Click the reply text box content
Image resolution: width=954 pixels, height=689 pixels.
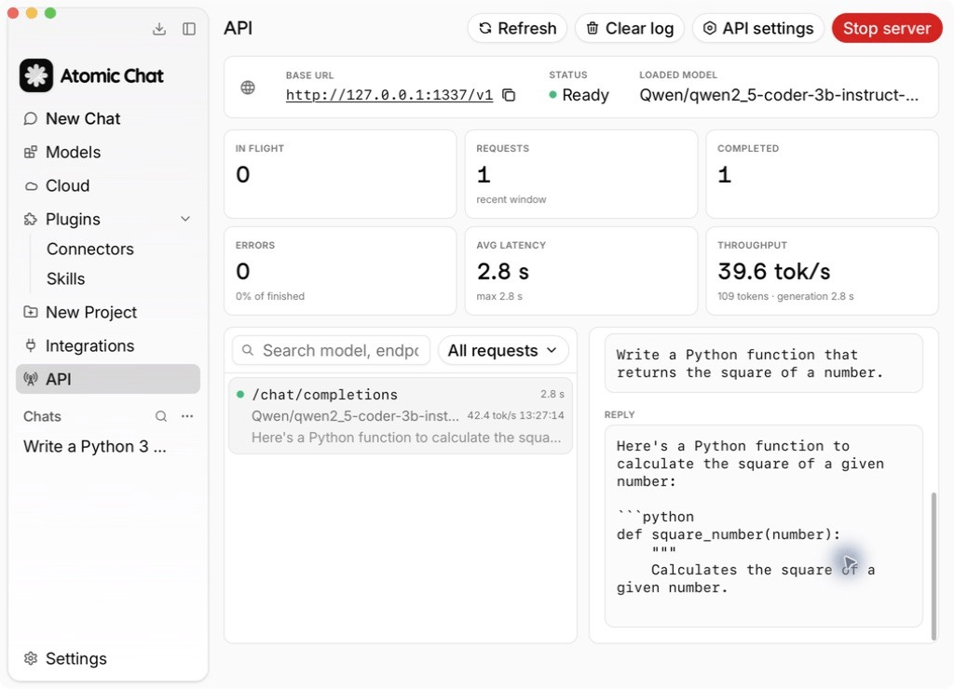[764, 525]
